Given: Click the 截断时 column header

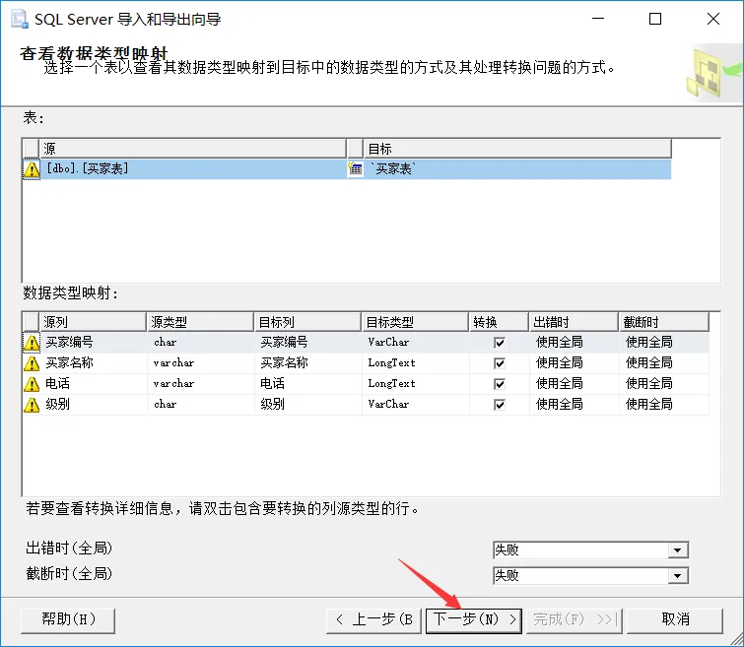Looking at the screenshot, I should point(664,322).
